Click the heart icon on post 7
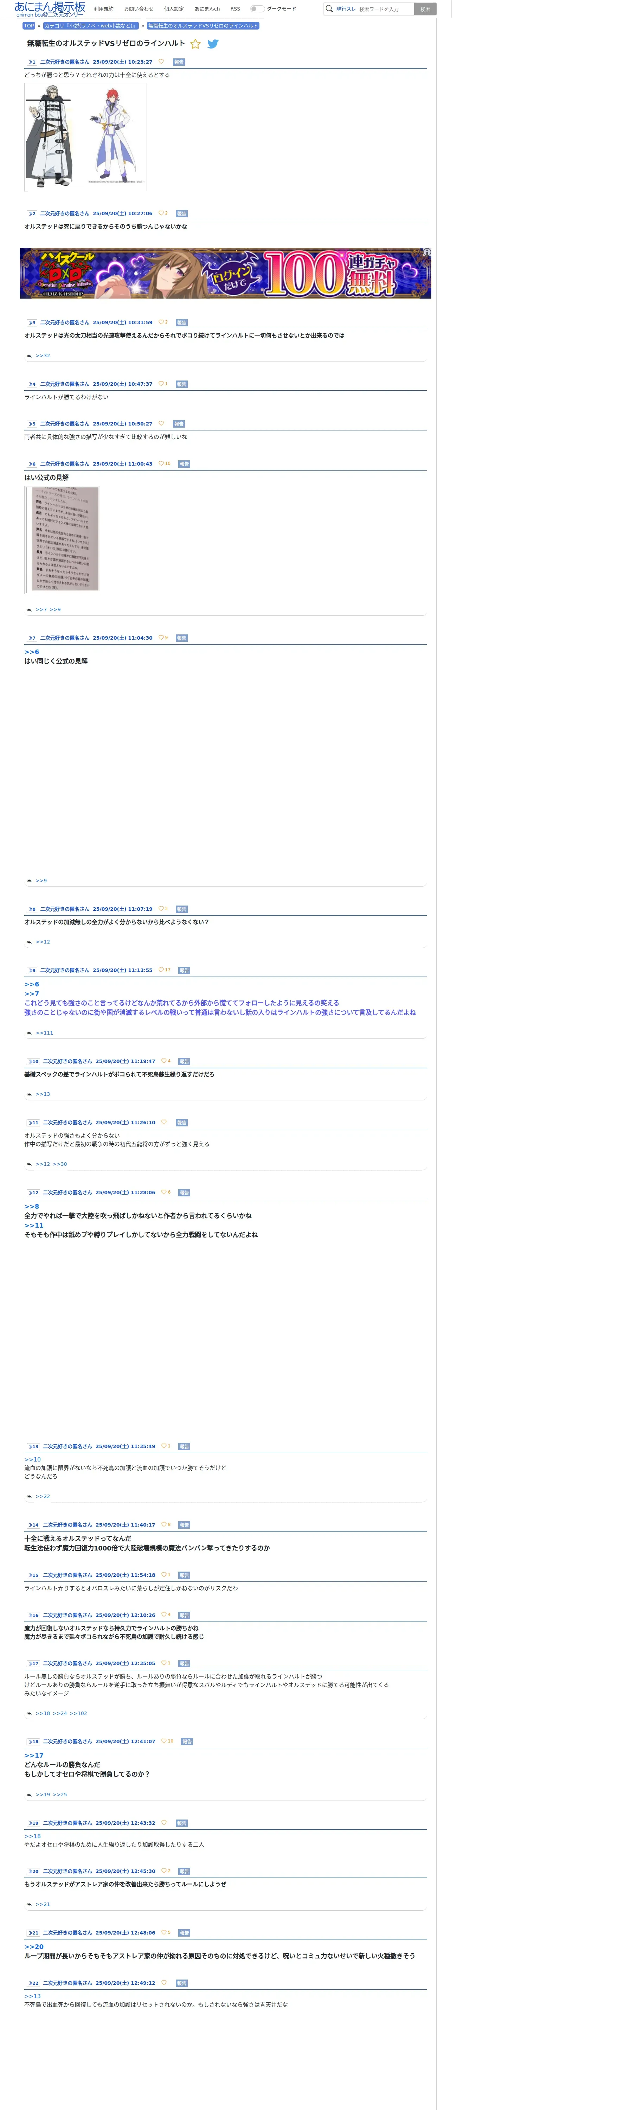637x2110 pixels. pyautogui.click(x=161, y=637)
